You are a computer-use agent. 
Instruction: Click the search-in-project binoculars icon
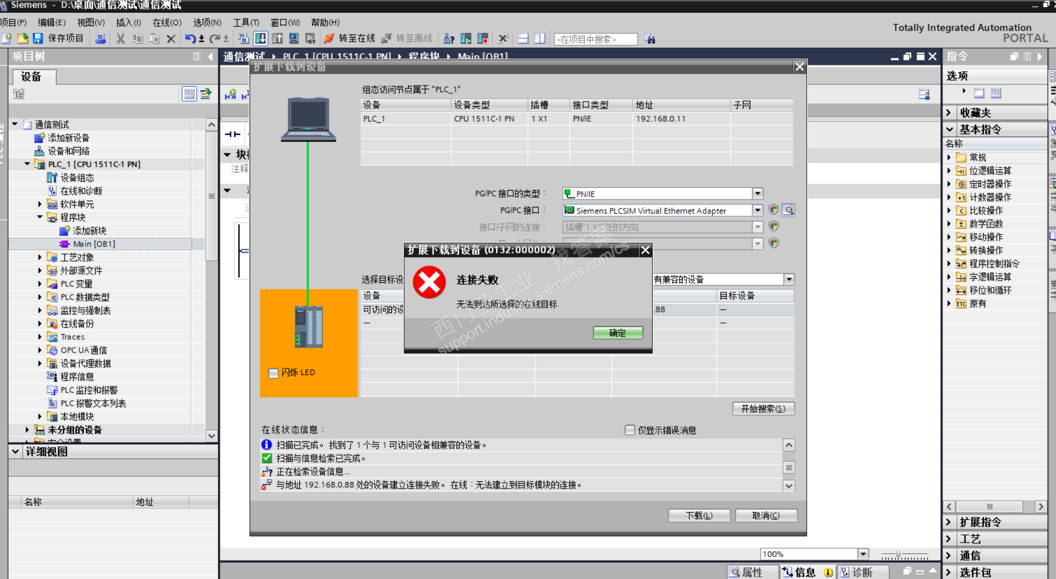coord(650,39)
